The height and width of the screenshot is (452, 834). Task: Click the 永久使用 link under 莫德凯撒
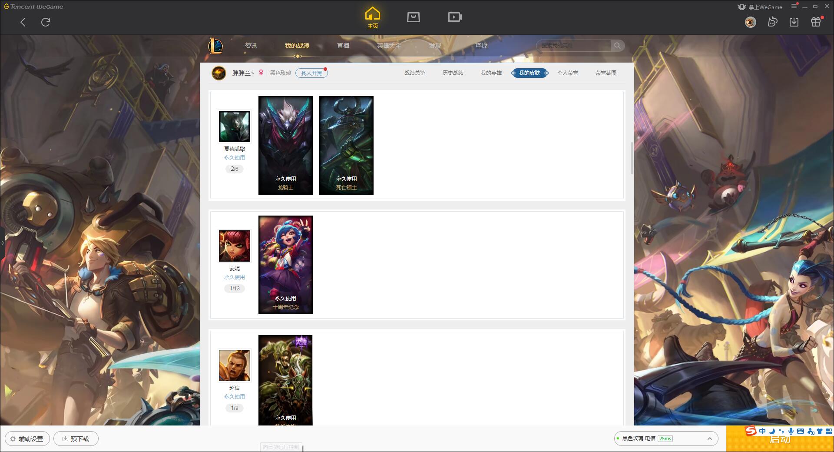(x=235, y=158)
